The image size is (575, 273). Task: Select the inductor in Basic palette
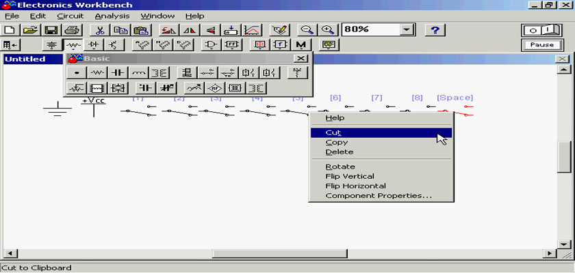138,73
